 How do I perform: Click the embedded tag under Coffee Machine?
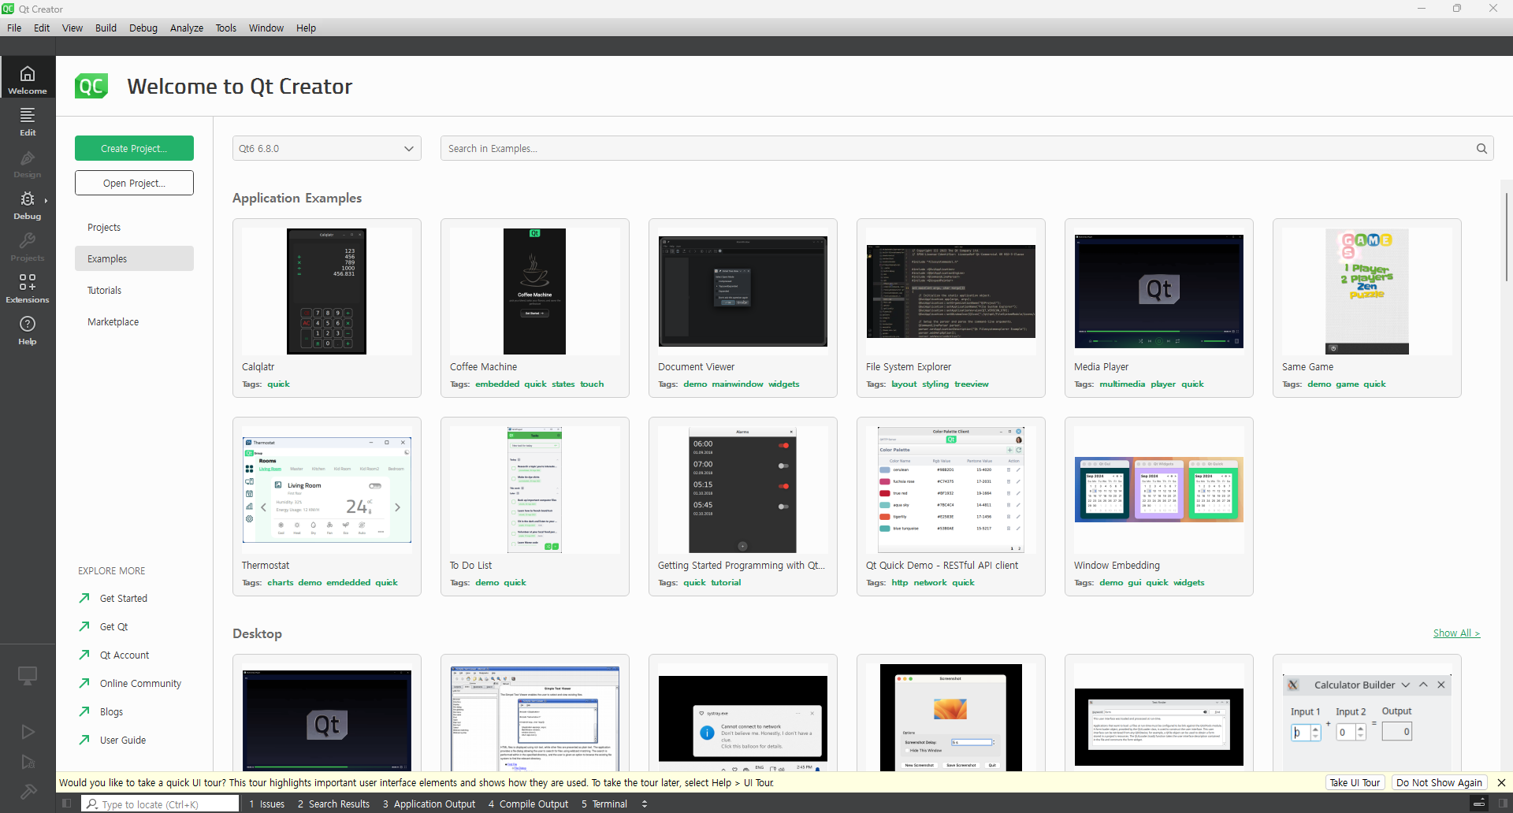(497, 384)
